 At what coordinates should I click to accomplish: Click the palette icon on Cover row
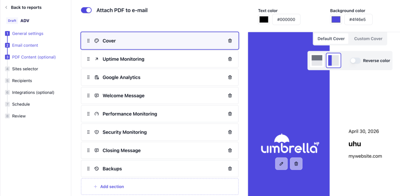(96, 41)
